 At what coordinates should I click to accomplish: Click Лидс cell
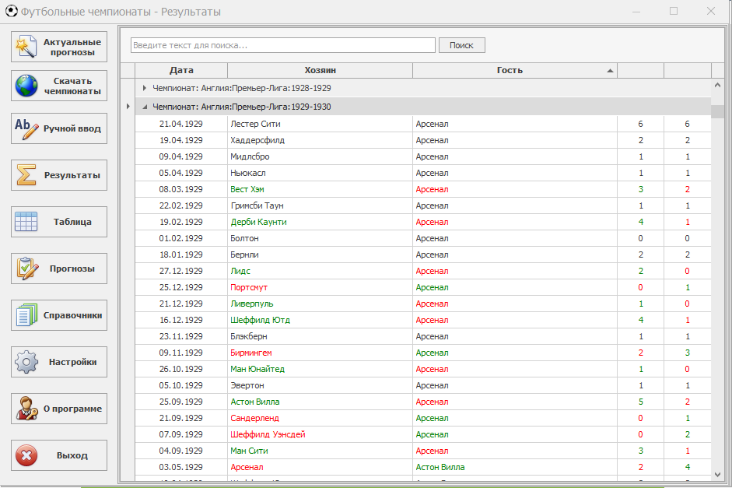tap(320, 271)
